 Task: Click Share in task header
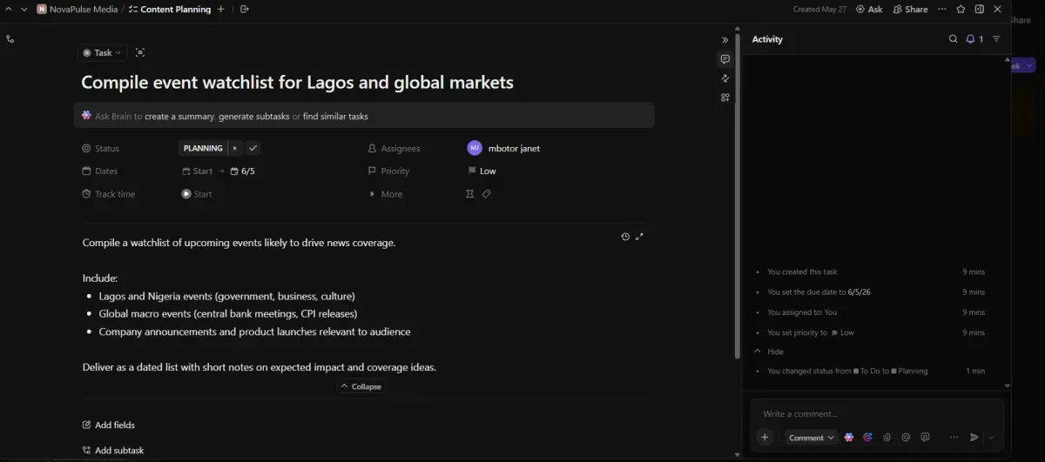909,9
